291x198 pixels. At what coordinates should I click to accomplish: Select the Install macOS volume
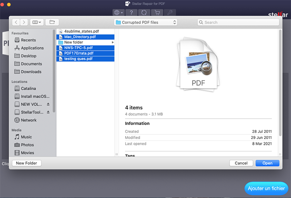tap(32, 96)
